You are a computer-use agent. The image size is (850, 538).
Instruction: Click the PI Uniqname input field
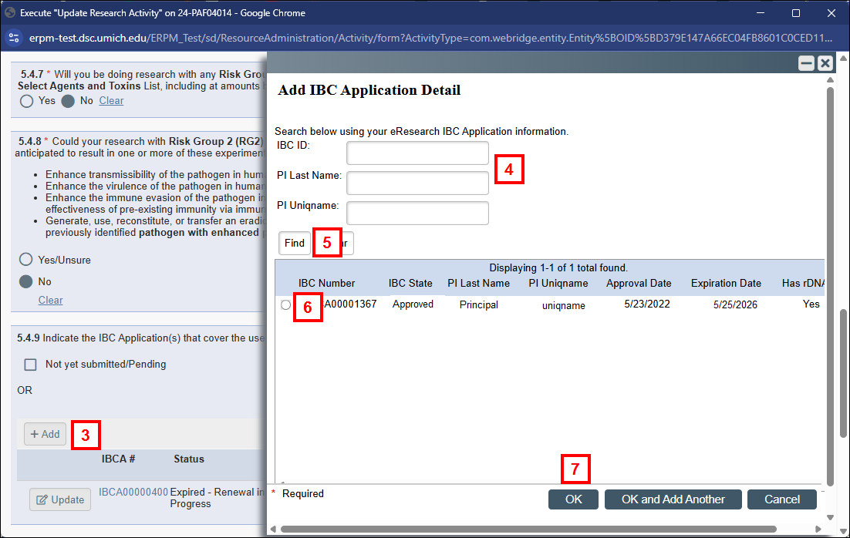417,213
